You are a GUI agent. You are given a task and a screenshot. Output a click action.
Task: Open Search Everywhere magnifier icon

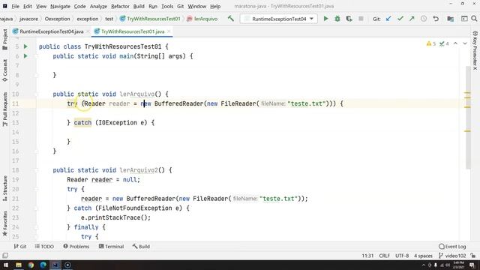pyautogui.click(x=474, y=19)
